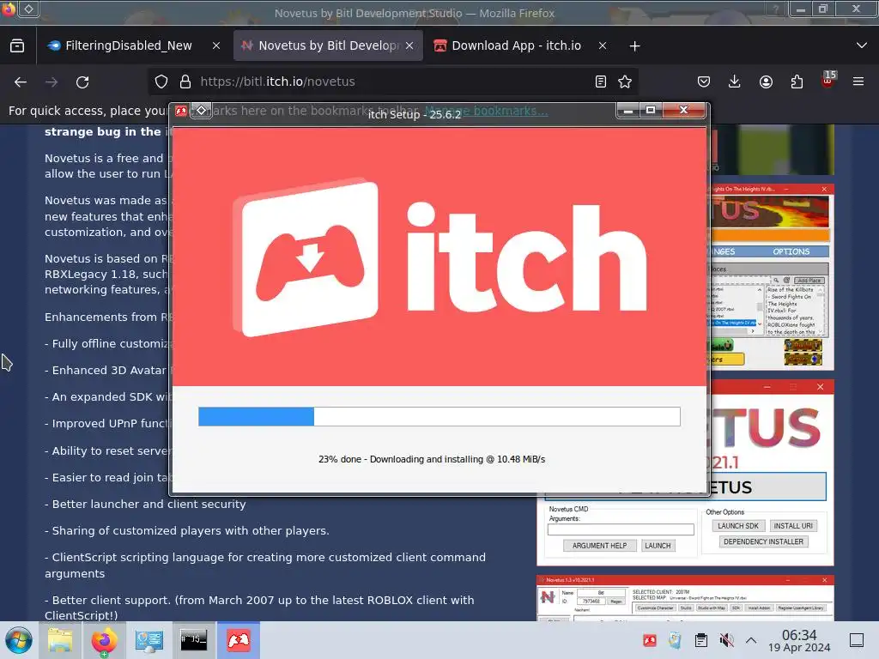This screenshot has width=879, height=659.
Task: Click the show desktop button
Action: tap(857, 640)
